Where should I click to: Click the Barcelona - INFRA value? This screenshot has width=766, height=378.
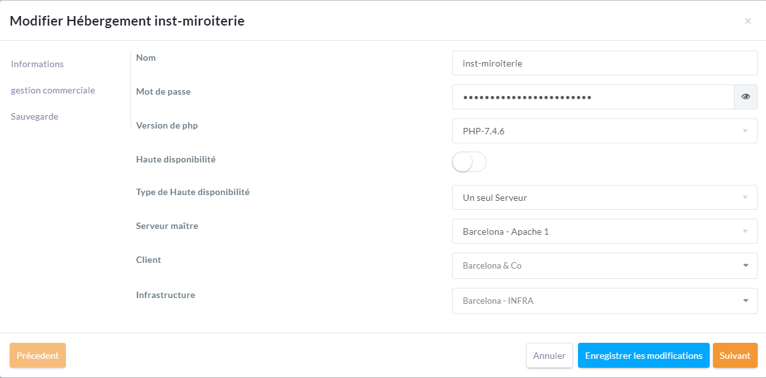click(498, 301)
